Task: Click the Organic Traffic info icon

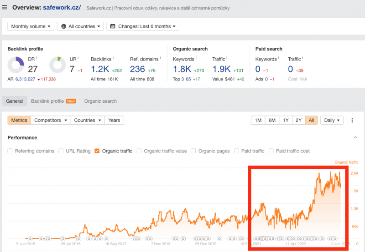Action: pos(227,58)
